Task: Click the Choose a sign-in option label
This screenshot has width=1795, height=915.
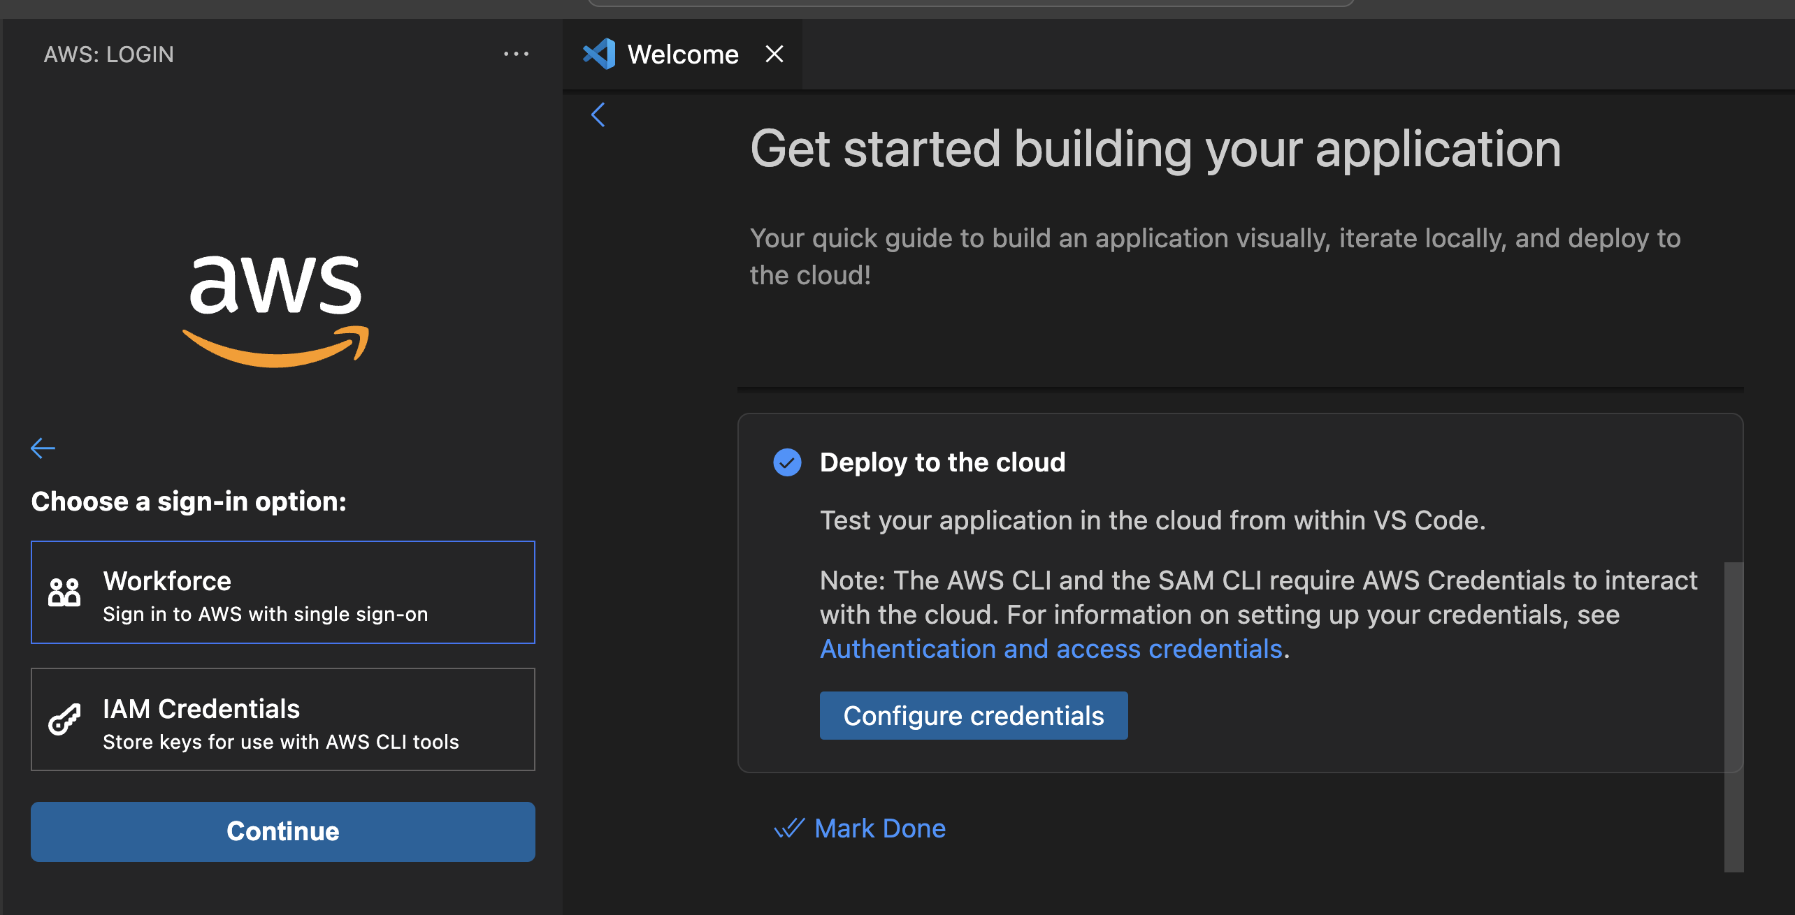Action: (189, 502)
